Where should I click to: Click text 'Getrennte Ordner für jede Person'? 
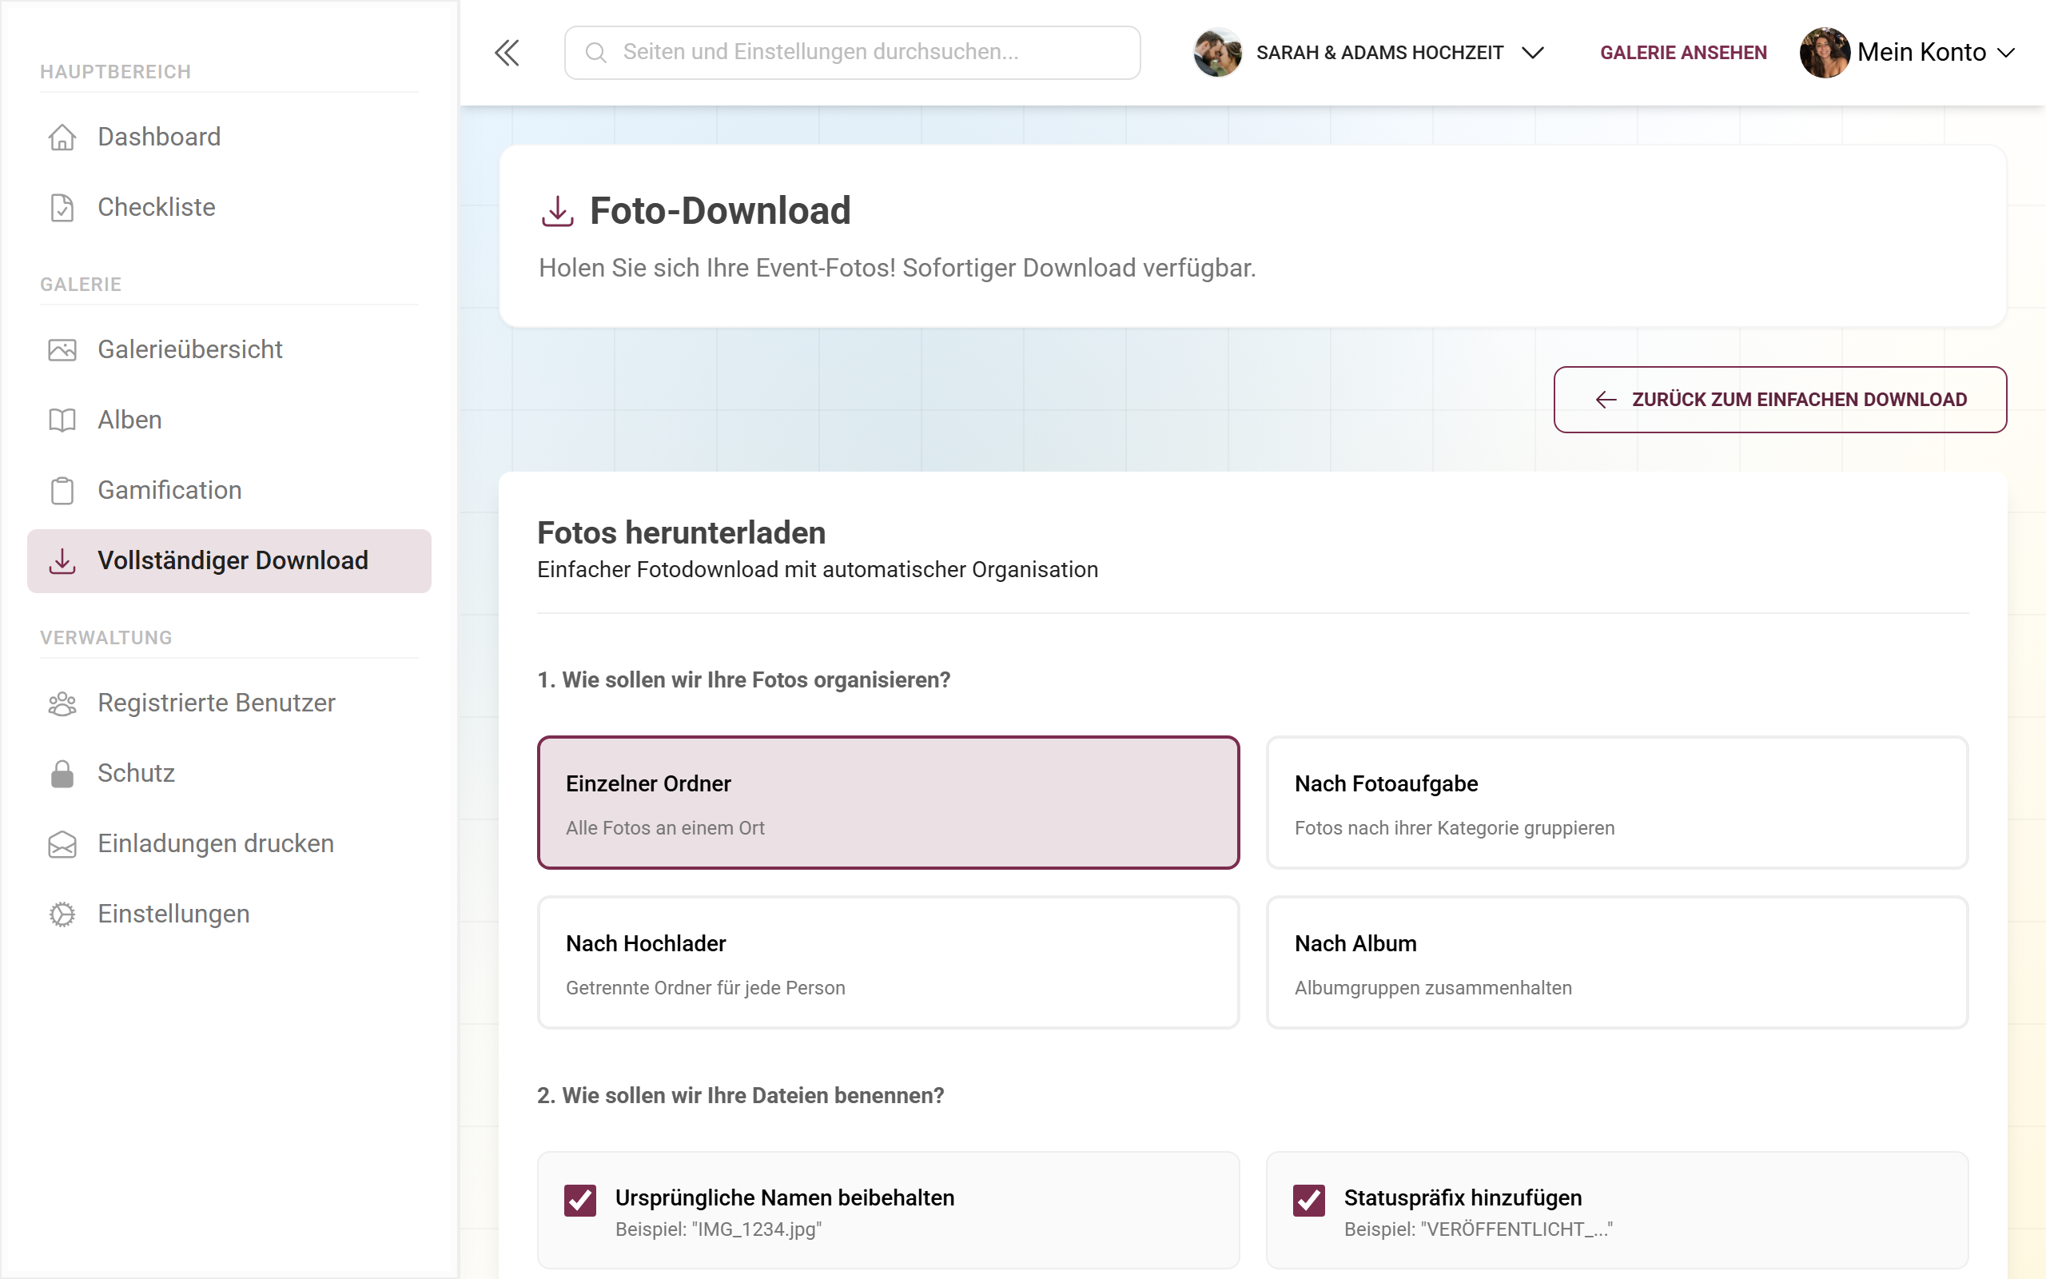(705, 988)
